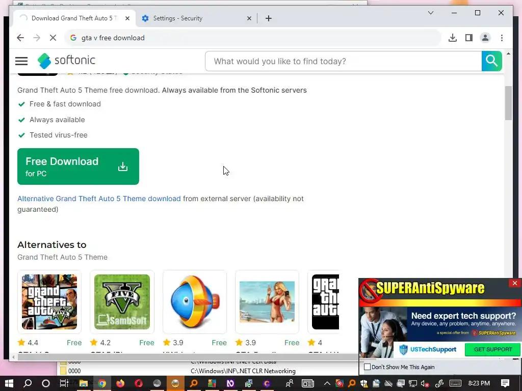The image size is (522, 391).
Task: Open Windows Security tray icon
Action: coord(363,383)
